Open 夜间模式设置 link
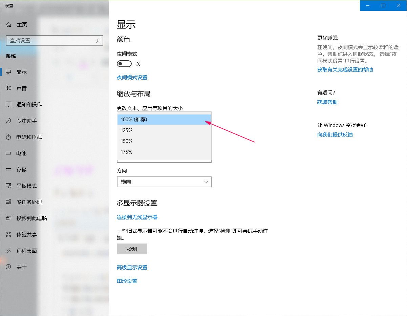 point(132,78)
